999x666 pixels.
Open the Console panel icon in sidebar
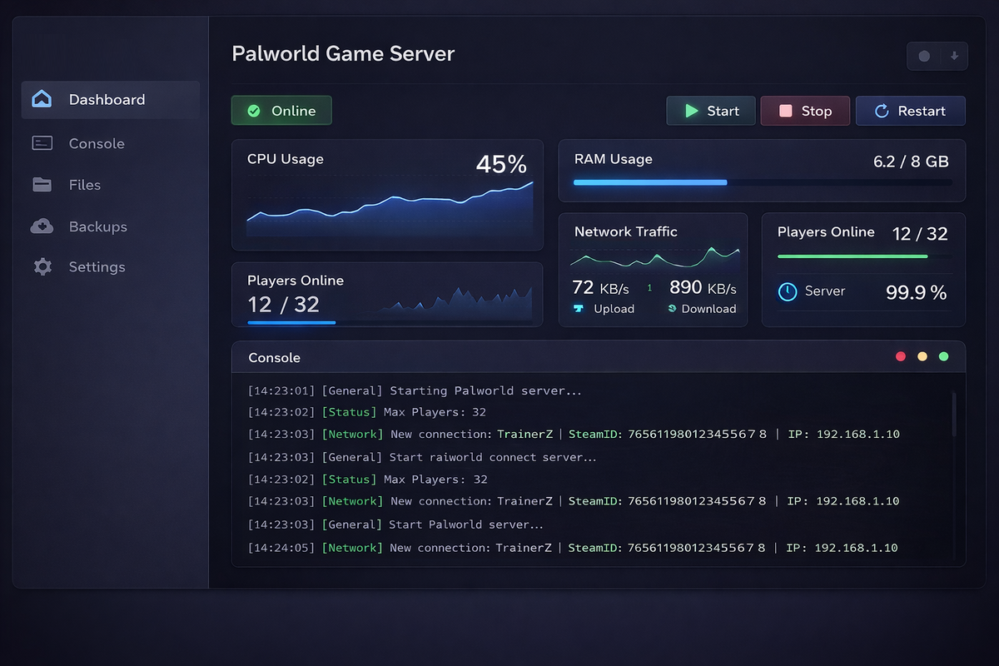42,142
